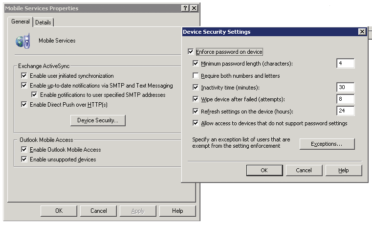
Task: Click the minimum password length field
Action: [345, 64]
